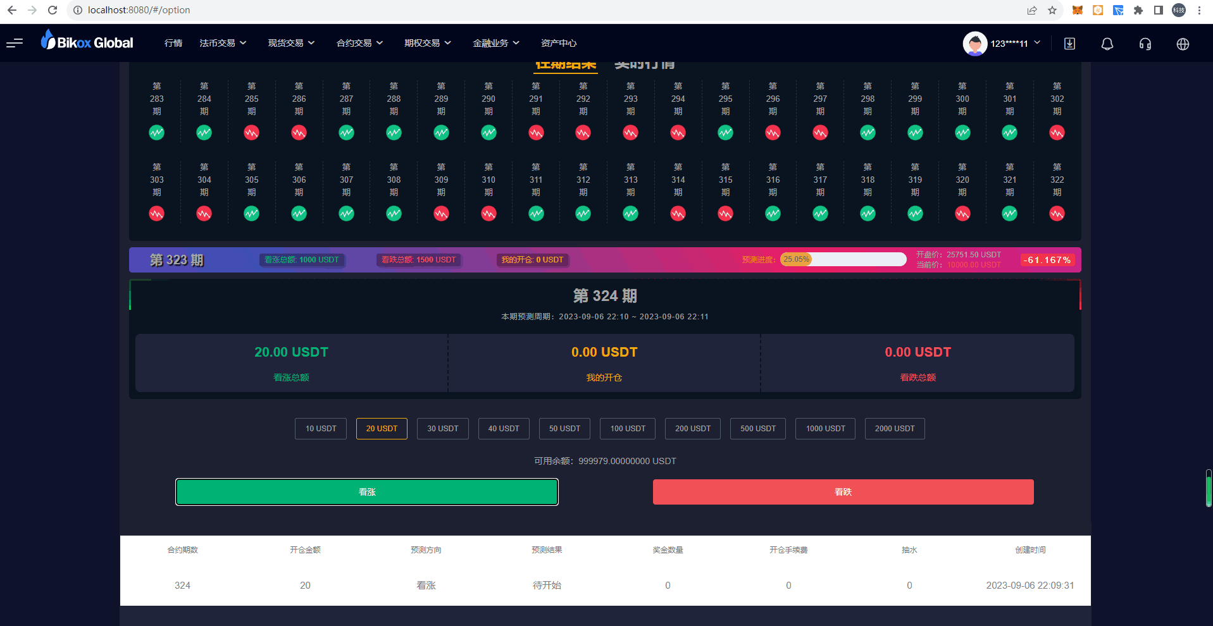The image size is (1213, 626).
Task: Click the red result icon for period 322
Action: tap(1057, 214)
